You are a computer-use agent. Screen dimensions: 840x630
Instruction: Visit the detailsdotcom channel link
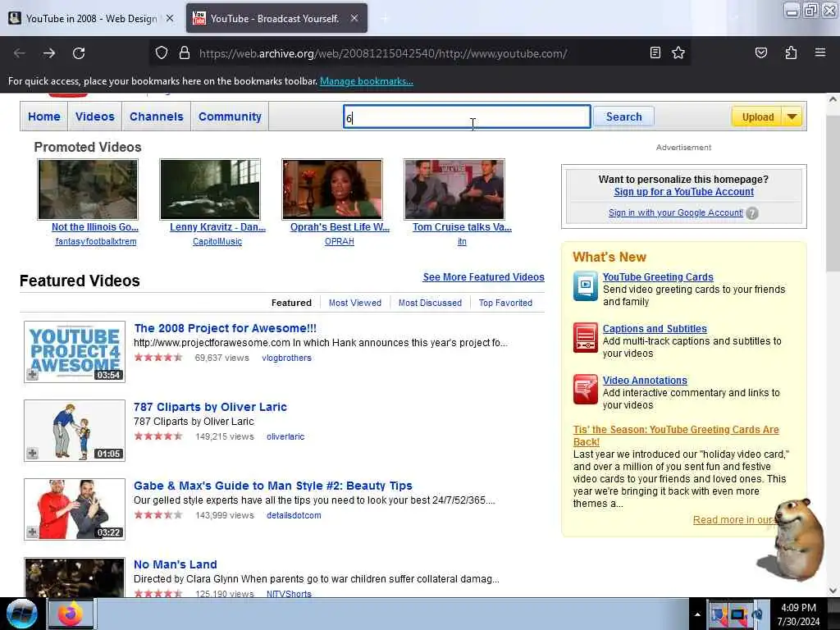click(294, 515)
